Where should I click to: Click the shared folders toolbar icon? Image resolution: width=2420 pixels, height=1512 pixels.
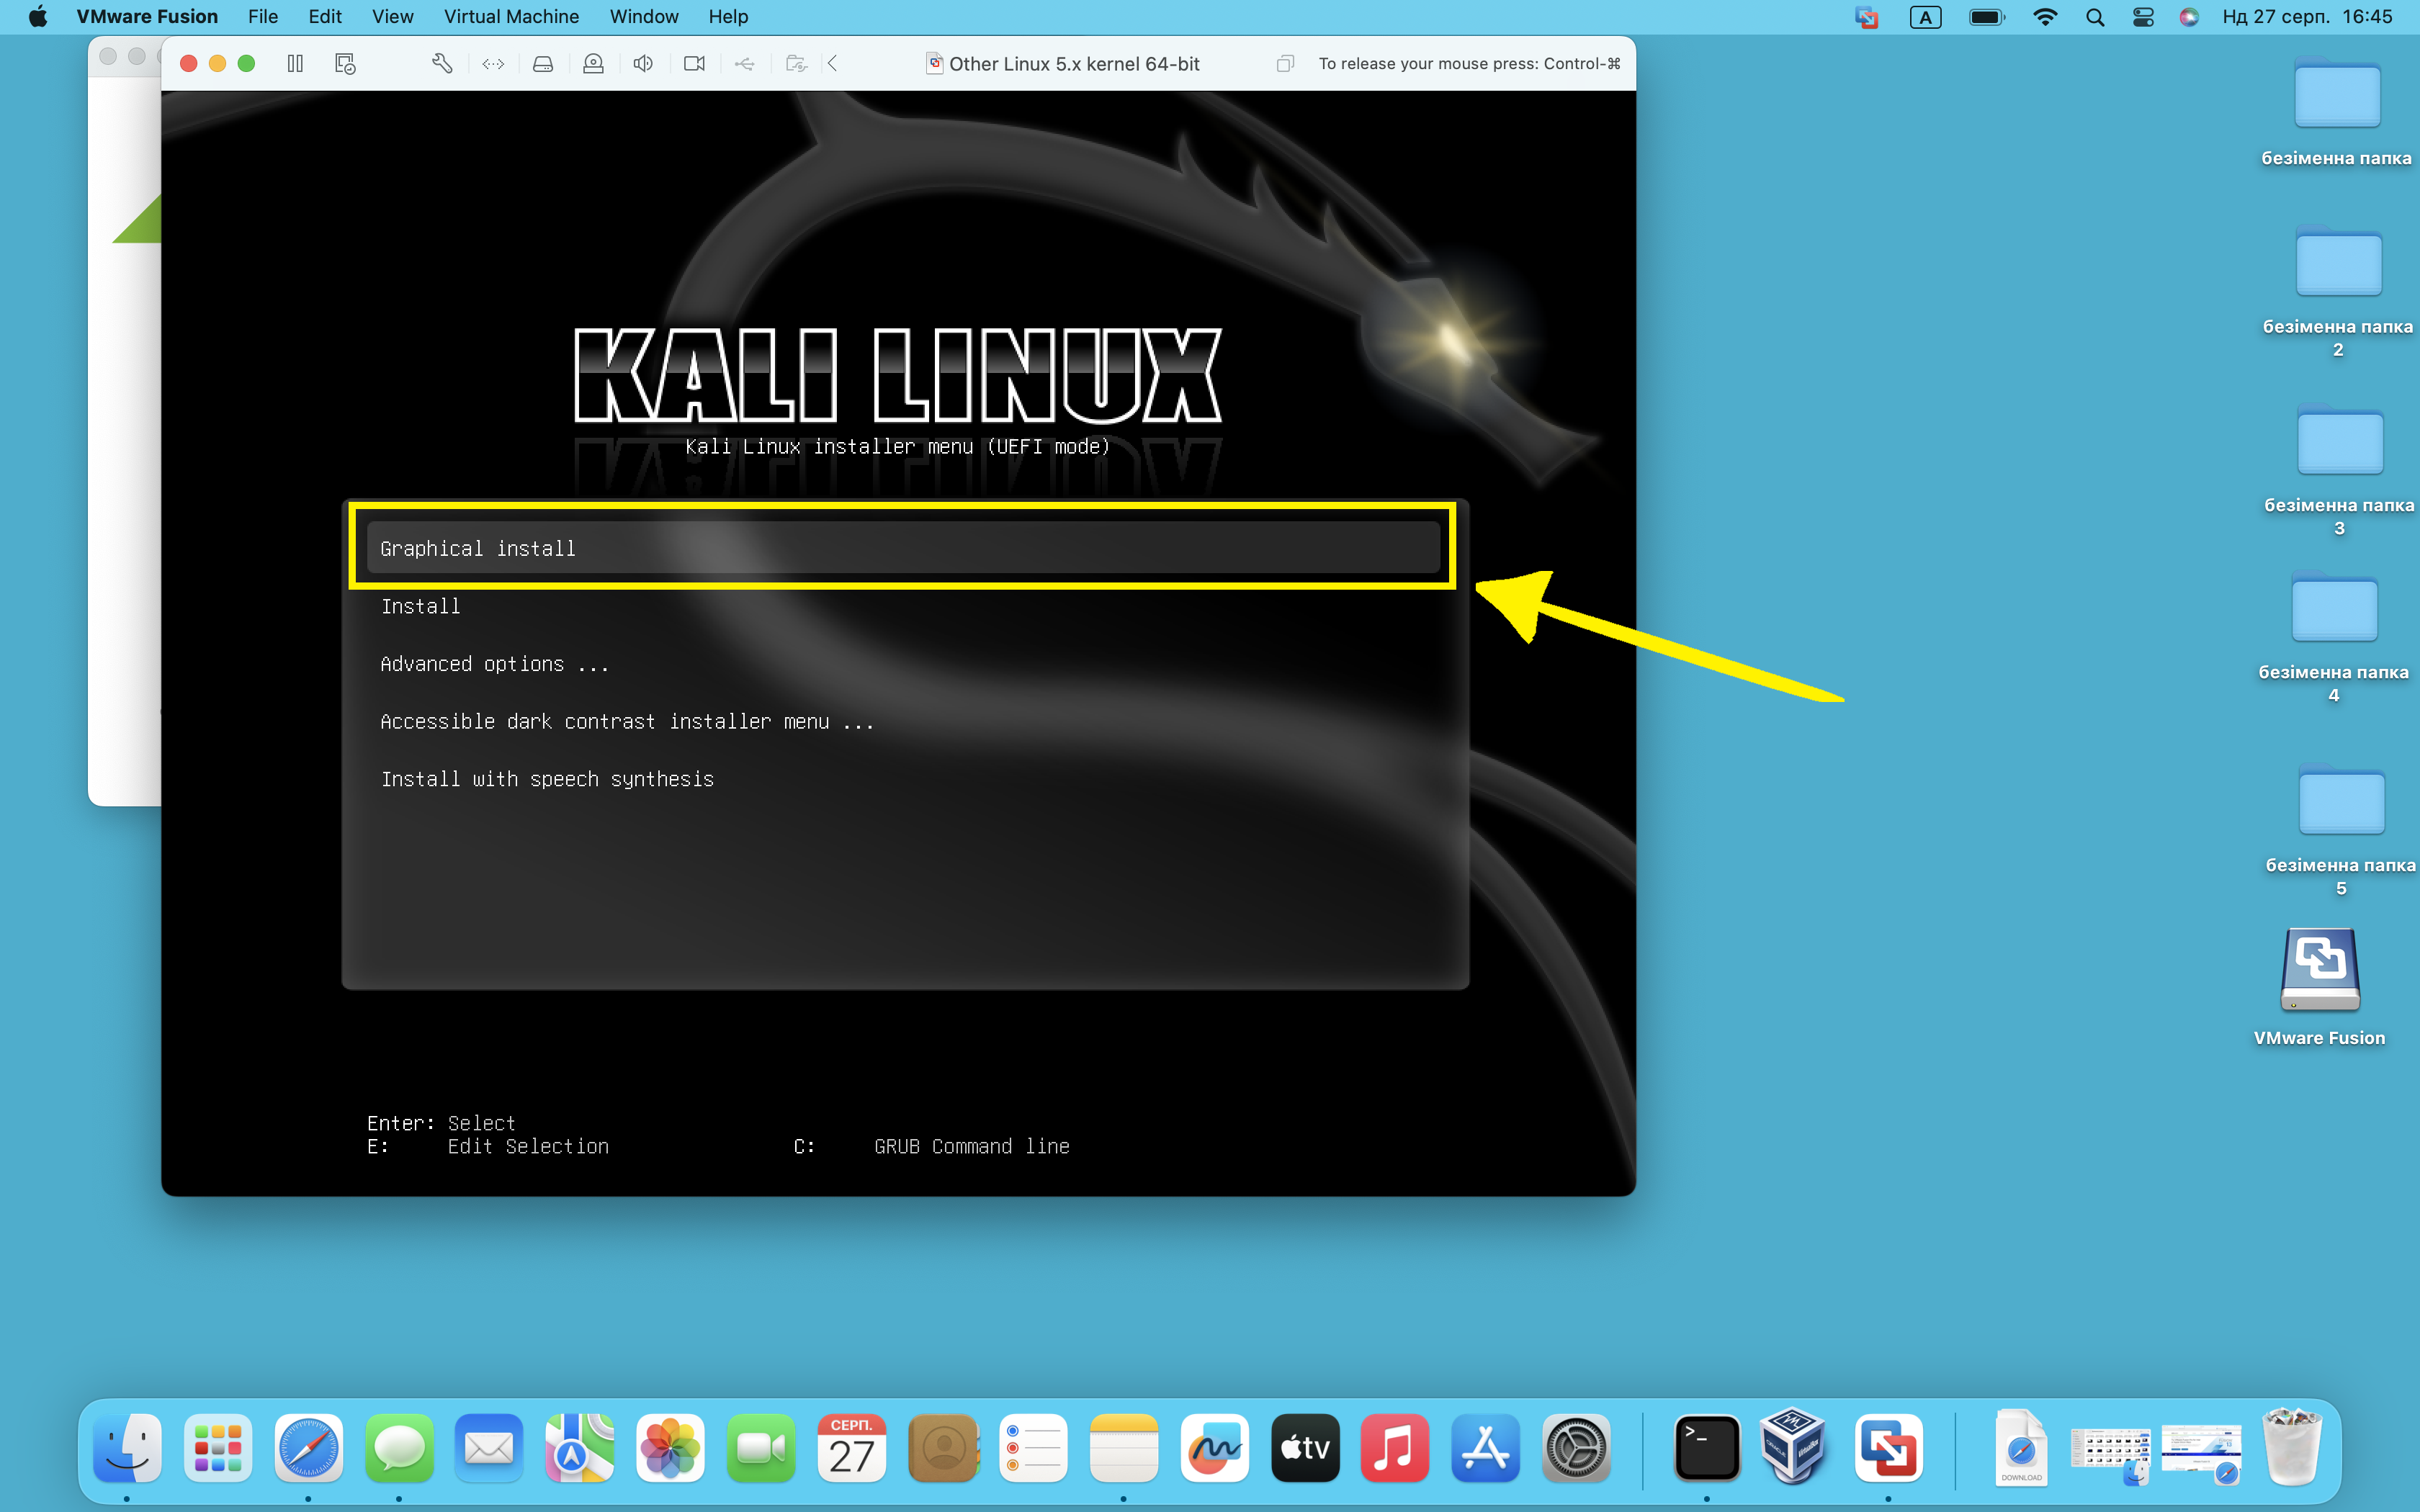pos(796,64)
